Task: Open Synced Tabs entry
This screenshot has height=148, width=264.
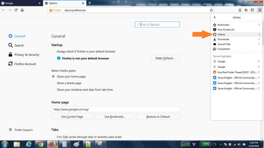Action: tap(237, 44)
